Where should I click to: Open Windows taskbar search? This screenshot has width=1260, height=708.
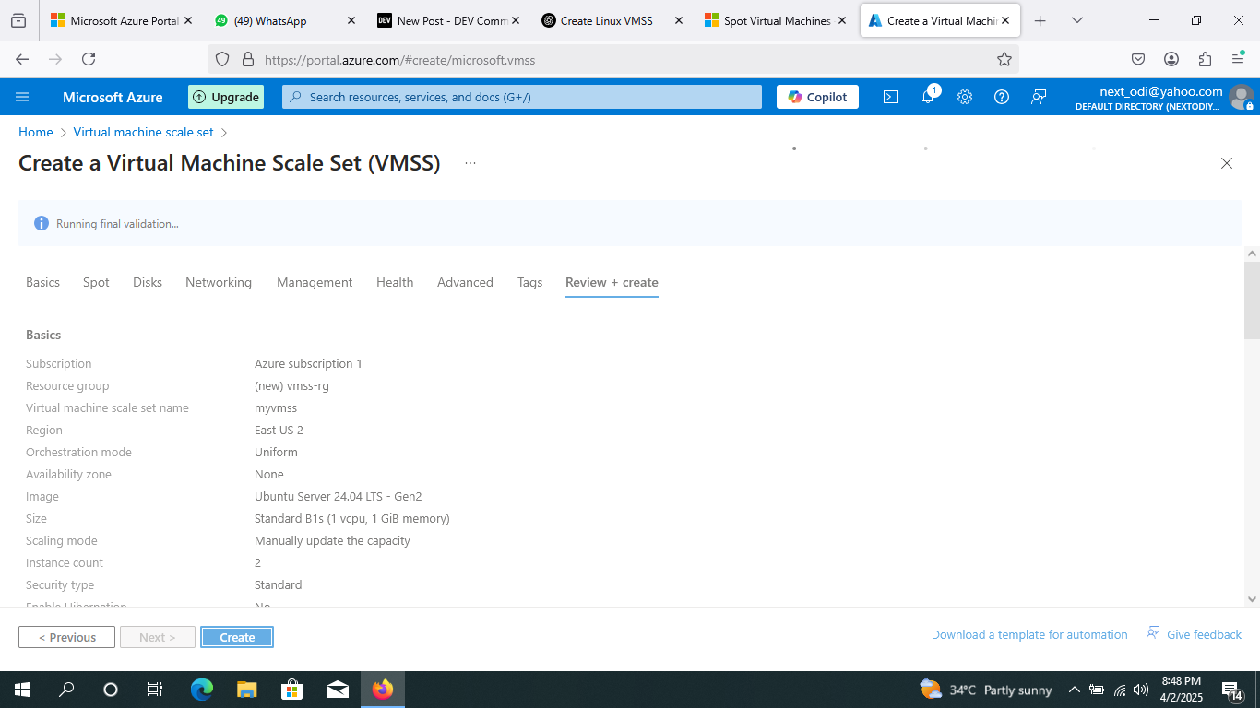pyautogui.click(x=66, y=690)
